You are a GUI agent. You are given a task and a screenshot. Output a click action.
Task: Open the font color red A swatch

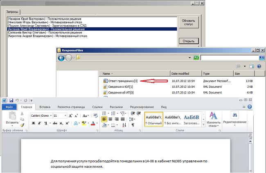[x=93, y=123]
